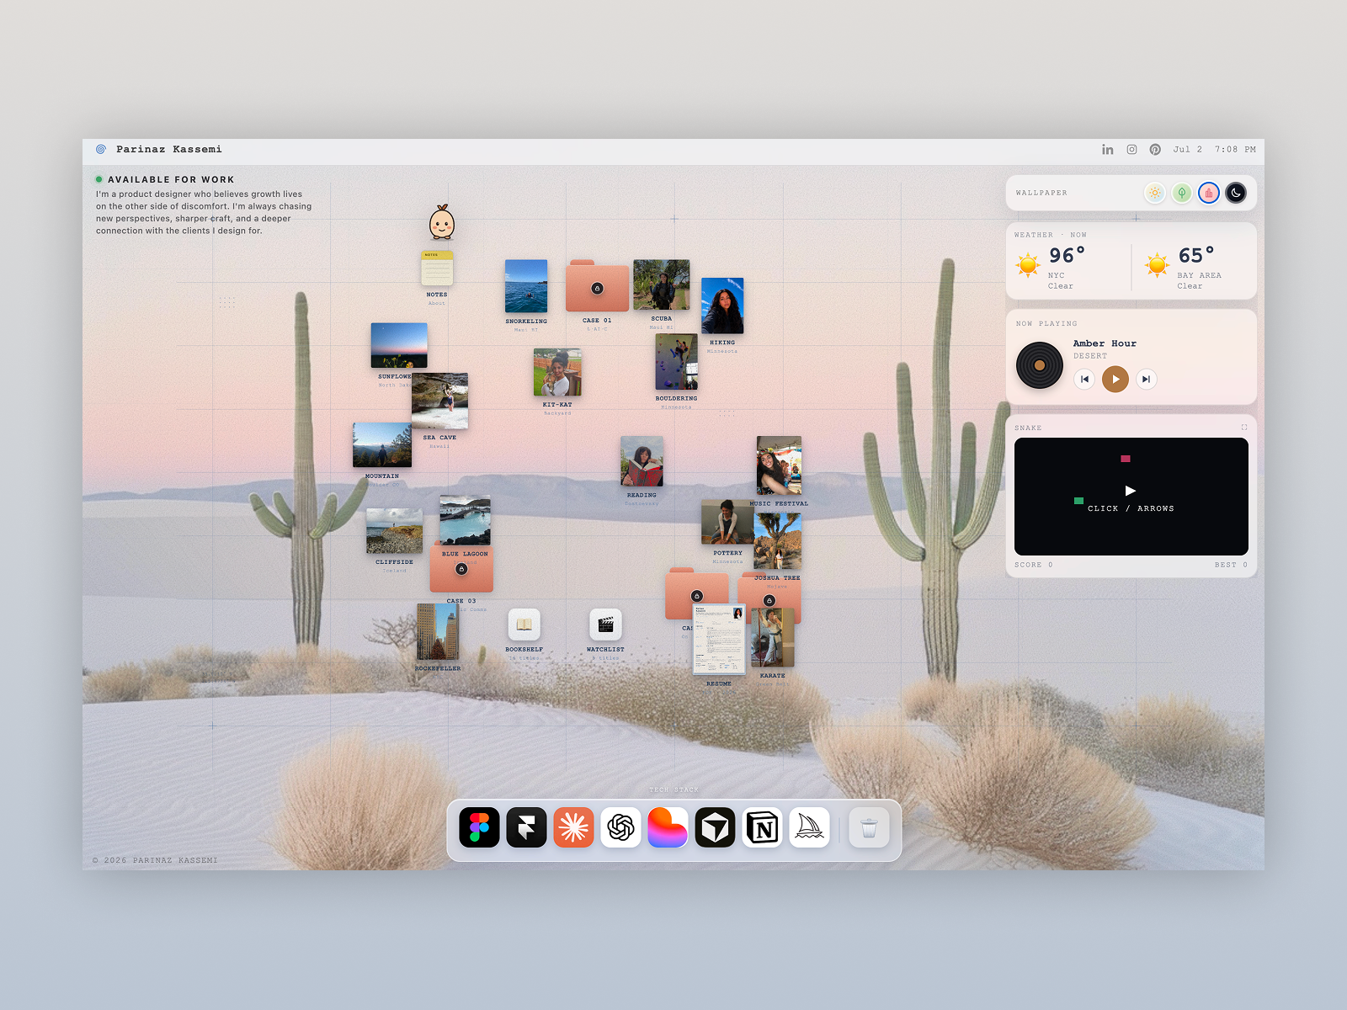
Task: Click the spinning vinyl record
Action: [x=1040, y=365]
